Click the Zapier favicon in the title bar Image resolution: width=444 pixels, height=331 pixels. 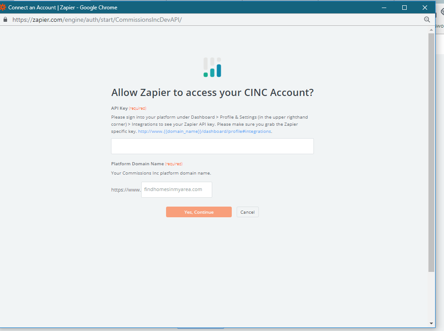(3, 8)
